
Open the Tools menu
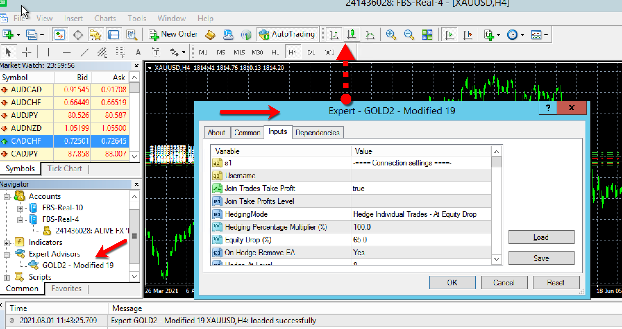pyautogui.click(x=137, y=19)
